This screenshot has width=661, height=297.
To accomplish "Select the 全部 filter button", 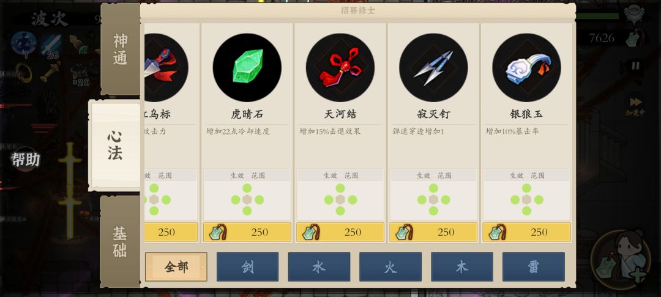I will 176,266.
